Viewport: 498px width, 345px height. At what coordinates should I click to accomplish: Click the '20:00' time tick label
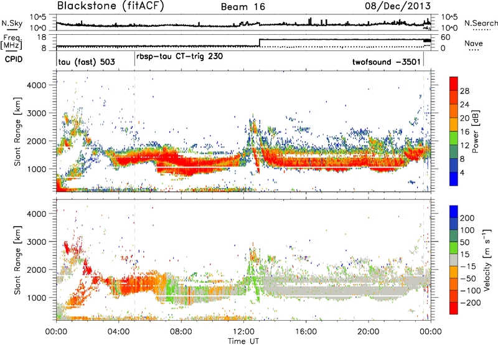coord(368,332)
